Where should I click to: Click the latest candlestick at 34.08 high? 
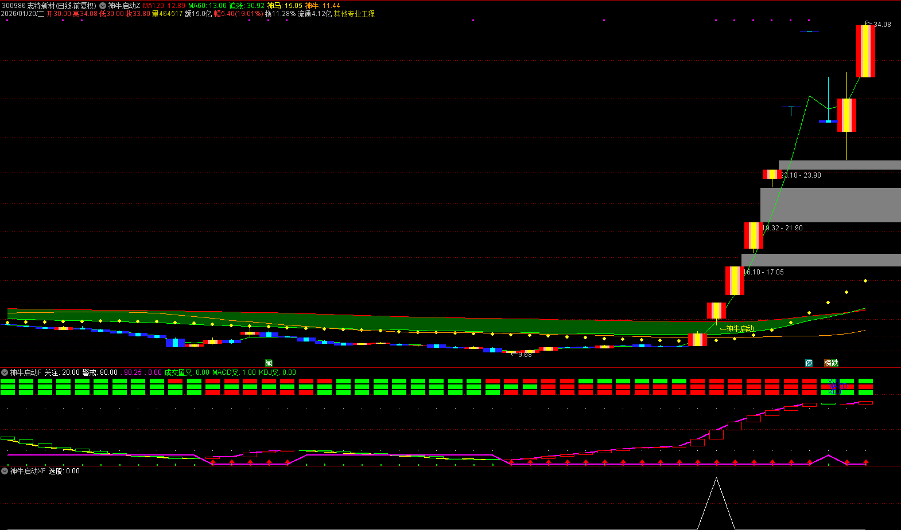click(x=865, y=51)
